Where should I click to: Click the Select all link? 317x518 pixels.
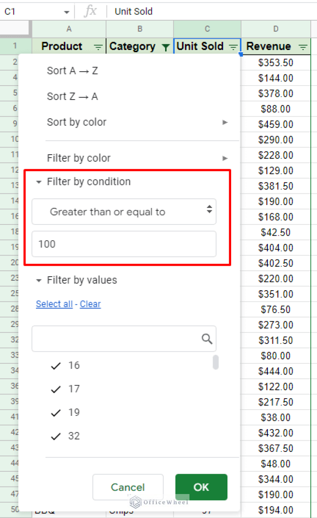click(54, 304)
